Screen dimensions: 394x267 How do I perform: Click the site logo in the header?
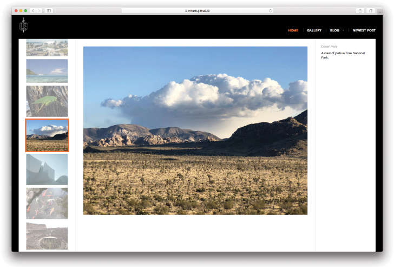23,25
